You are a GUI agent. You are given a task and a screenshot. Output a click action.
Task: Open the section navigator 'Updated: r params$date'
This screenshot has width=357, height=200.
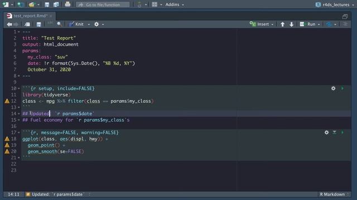tap(58, 194)
